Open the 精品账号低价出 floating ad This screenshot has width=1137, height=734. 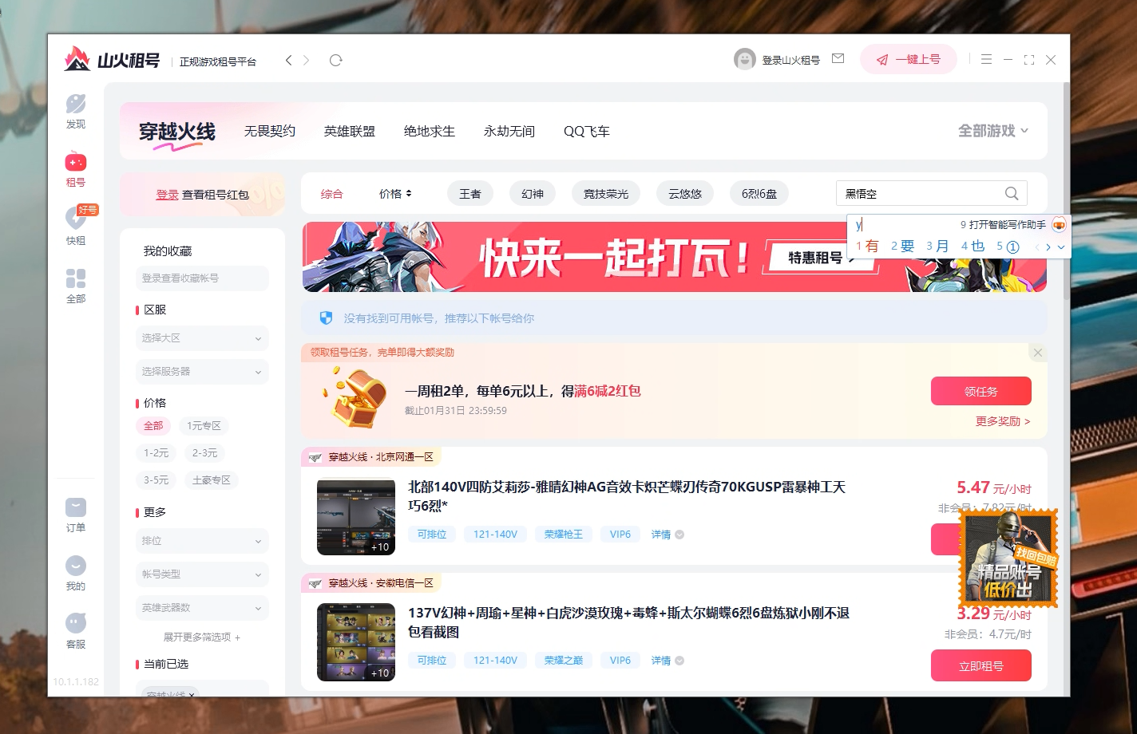coord(1008,558)
